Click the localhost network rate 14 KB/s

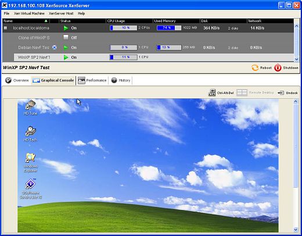coord(257,28)
